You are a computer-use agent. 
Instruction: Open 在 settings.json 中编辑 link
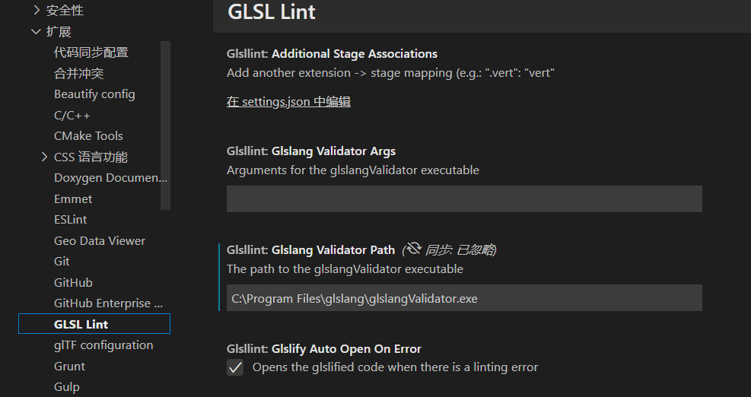(x=288, y=101)
